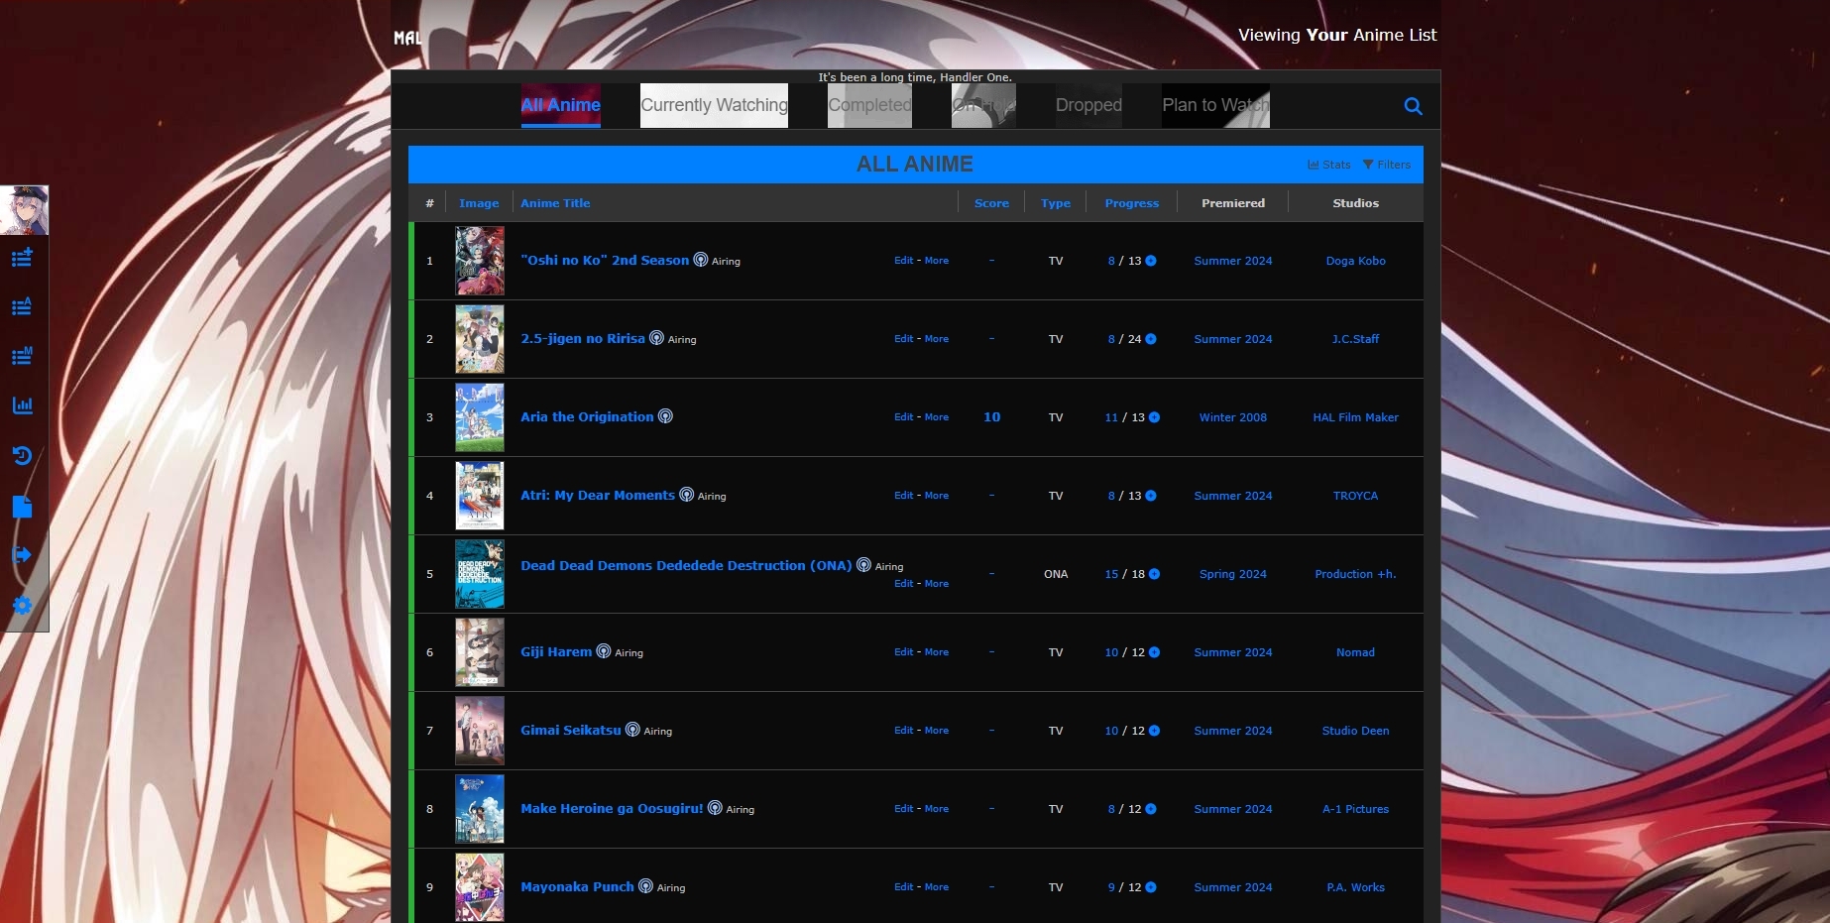The image size is (1830, 923).
Task: Increment episode progress for Dead Dead Demons
Action: [x=1154, y=574]
